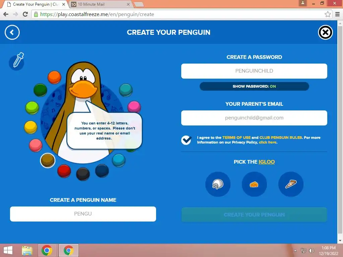Pick the teal color at upper right
343x257 pixels.
tap(126, 90)
